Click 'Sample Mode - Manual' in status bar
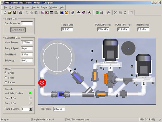 pyautogui.click(x=43, y=119)
